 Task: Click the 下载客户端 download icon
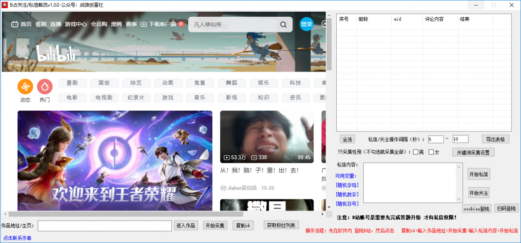[143, 24]
